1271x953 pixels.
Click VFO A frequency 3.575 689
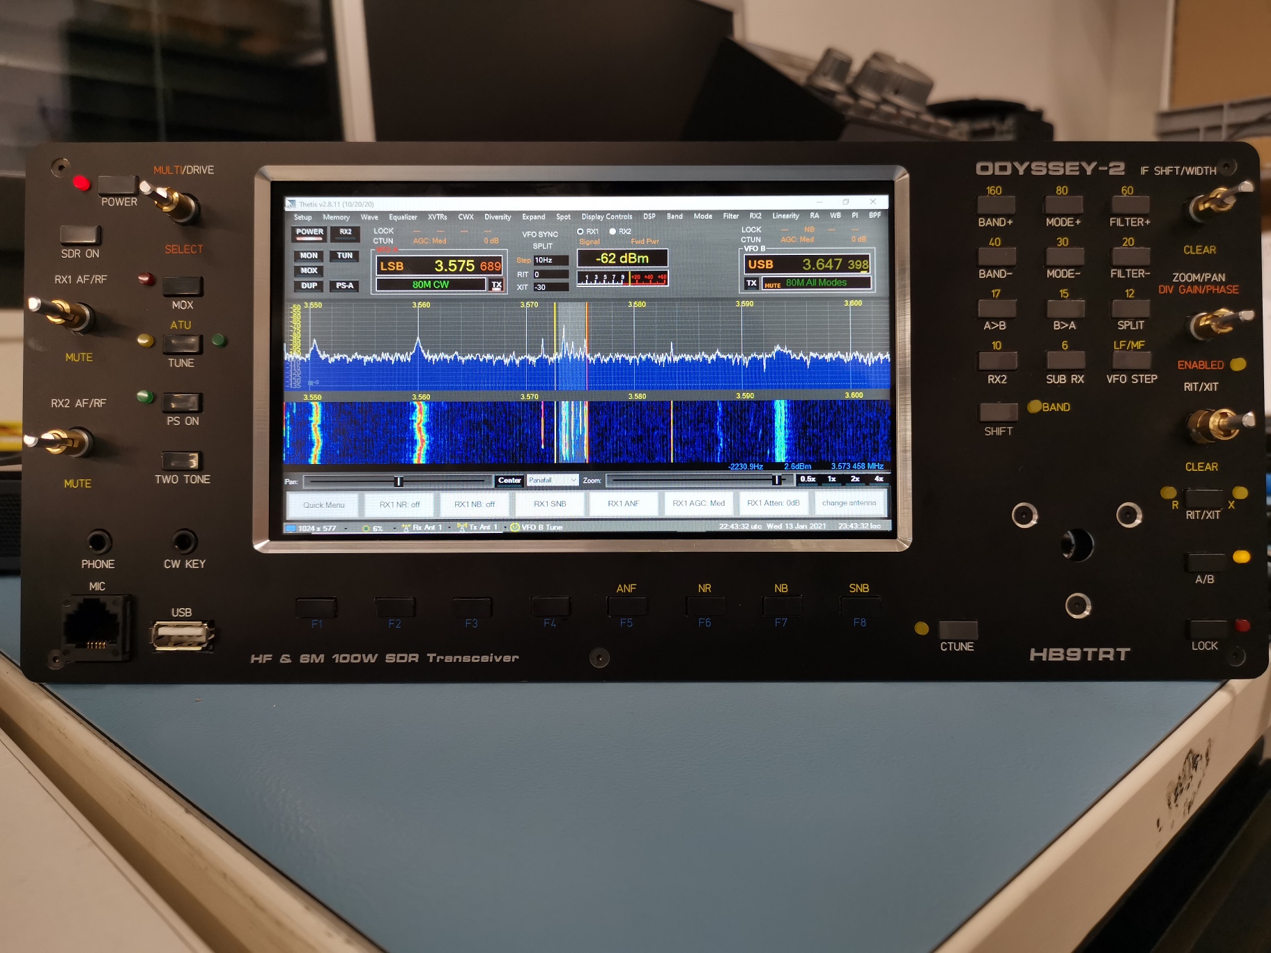[x=467, y=266]
